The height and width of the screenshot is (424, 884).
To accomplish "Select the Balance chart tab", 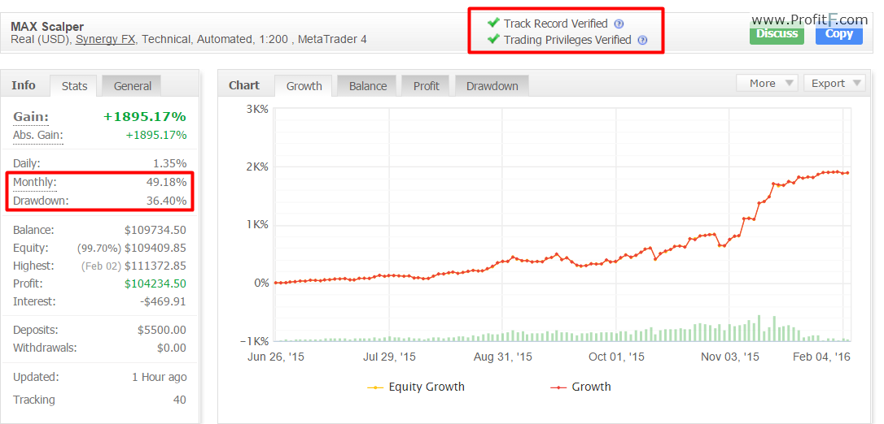I will coord(368,85).
